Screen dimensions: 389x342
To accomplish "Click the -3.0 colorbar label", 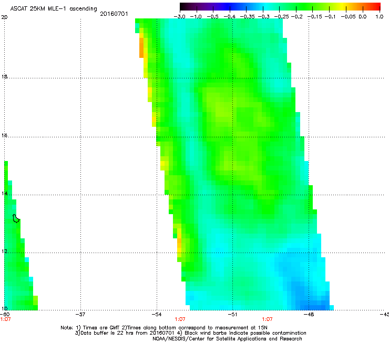I will point(179,17).
